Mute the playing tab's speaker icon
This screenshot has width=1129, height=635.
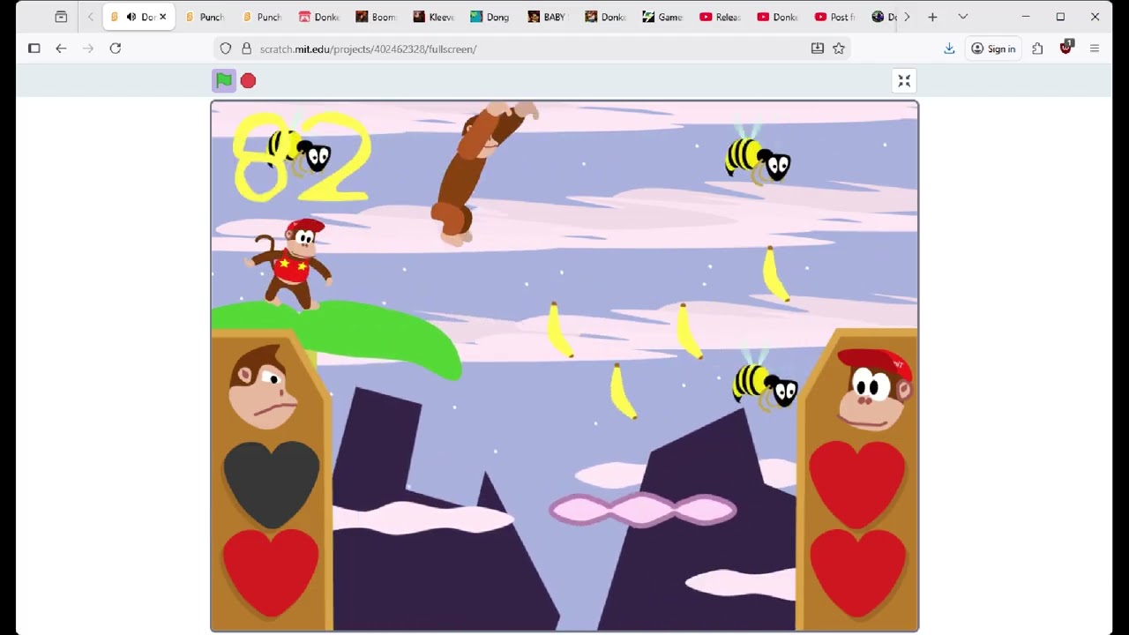pyautogui.click(x=131, y=17)
